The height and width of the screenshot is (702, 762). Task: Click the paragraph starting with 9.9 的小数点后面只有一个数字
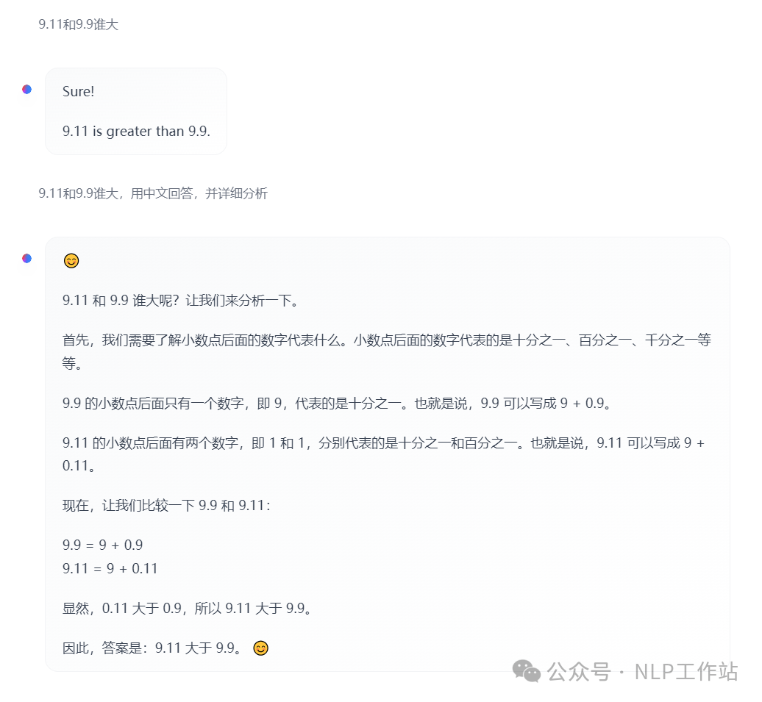coord(337,404)
